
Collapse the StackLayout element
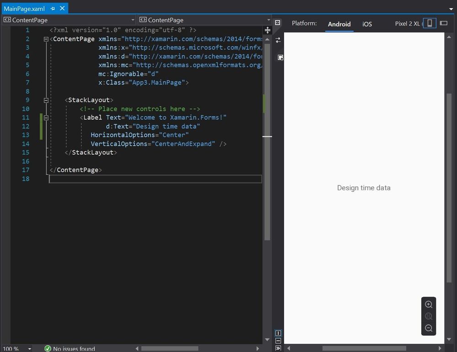pos(46,100)
